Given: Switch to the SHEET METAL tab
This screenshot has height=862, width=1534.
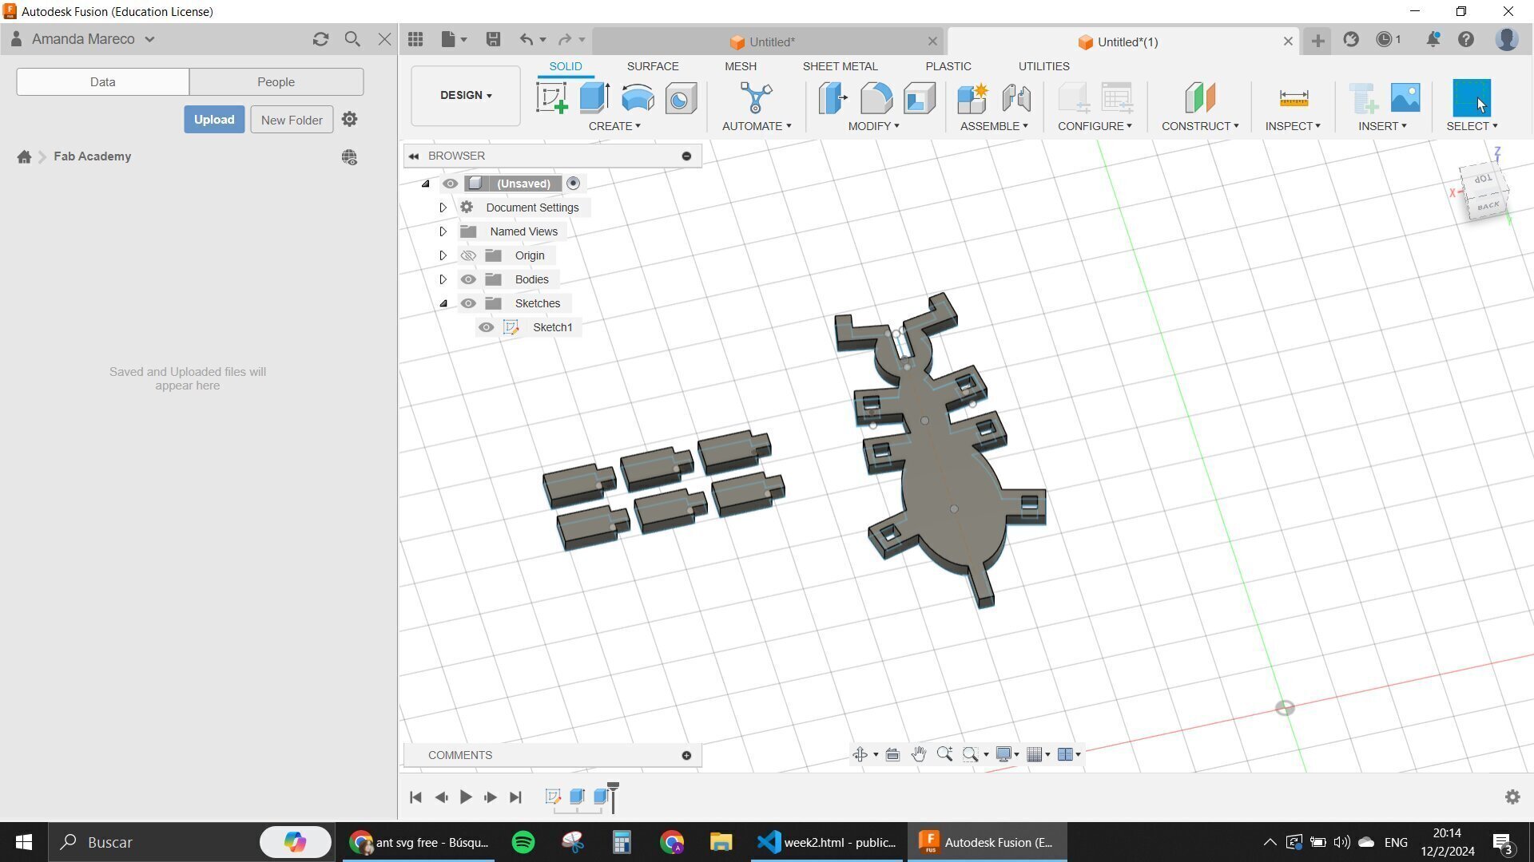Looking at the screenshot, I should (840, 66).
